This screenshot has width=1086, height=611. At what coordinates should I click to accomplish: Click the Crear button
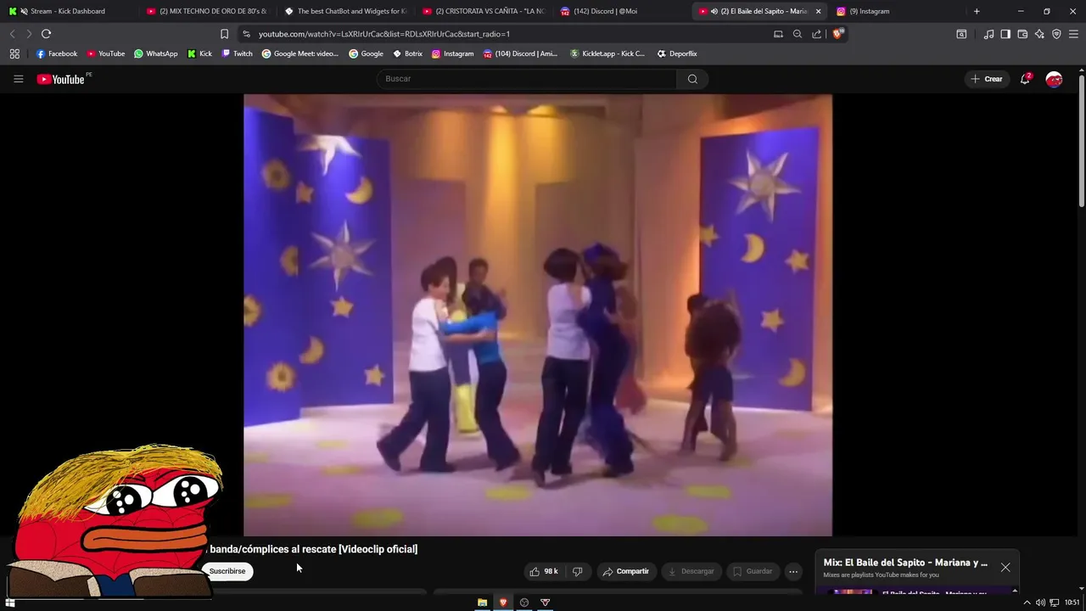(x=987, y=79)
